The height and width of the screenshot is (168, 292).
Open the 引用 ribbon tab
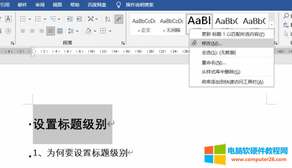tap(5, 5)
